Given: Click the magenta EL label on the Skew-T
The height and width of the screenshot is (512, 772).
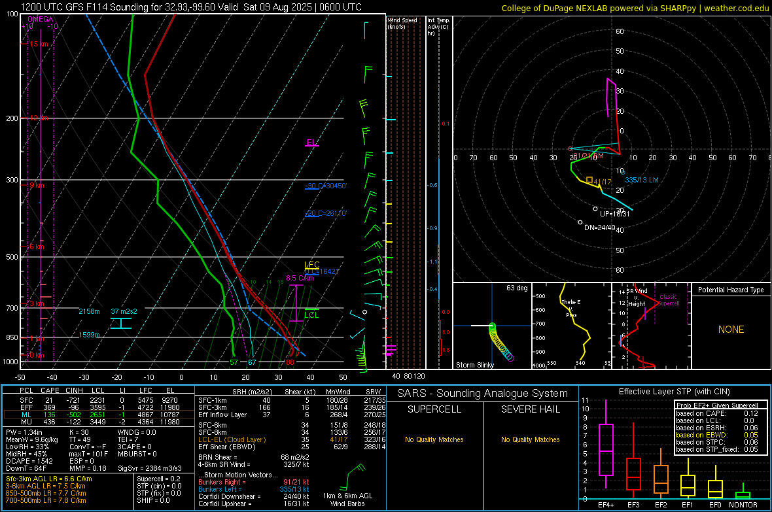Looking at the screenshot, I should (x=311, y=143).
